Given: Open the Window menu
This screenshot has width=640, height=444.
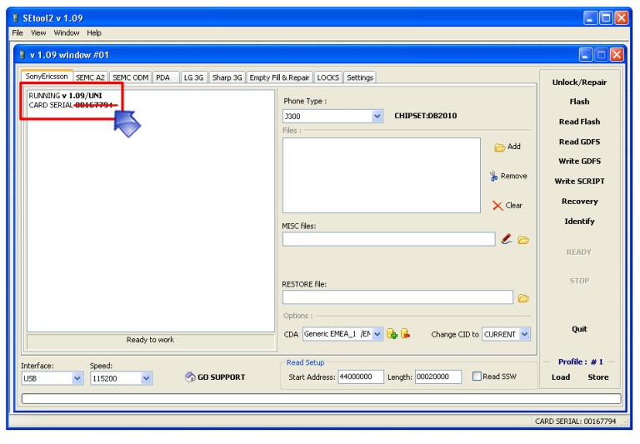Looking at the screenshot, I should (67, 32).
